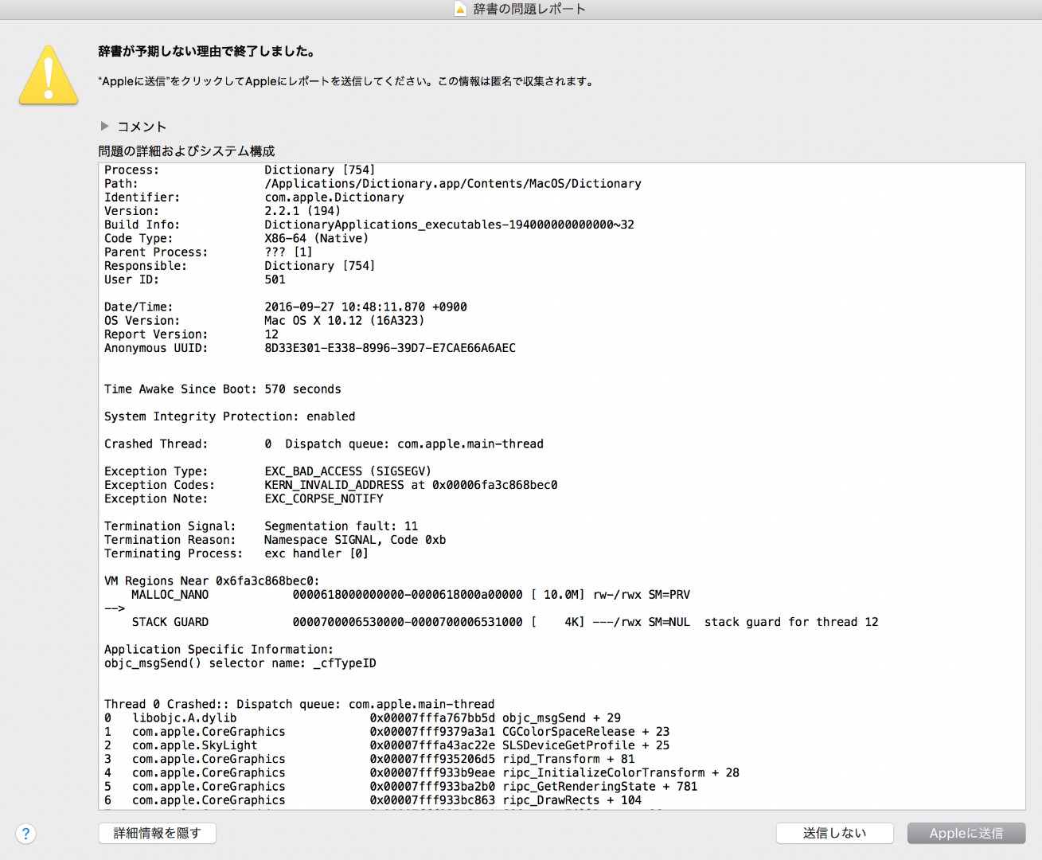Click the exception type 'EXC_BAD_ACCESS (SIGSEGV)'
This screenshot has height=860, width=1042.
pyautogui.click(x=348, y=471)
